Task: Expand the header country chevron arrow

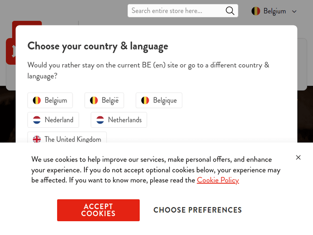Action: [294, 12]
